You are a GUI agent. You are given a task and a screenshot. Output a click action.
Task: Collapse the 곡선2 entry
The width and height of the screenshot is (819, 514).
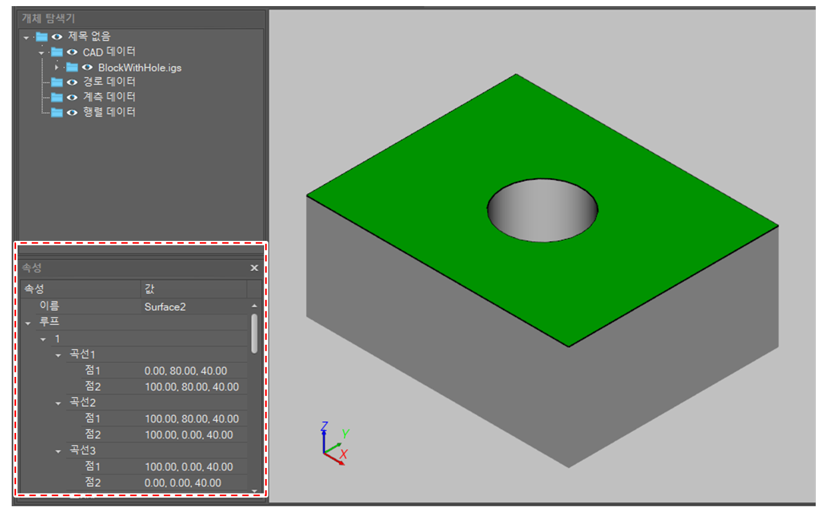(x=58, y=402)
